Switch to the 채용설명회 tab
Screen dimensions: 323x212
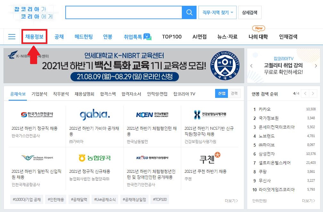pos(84,94)
